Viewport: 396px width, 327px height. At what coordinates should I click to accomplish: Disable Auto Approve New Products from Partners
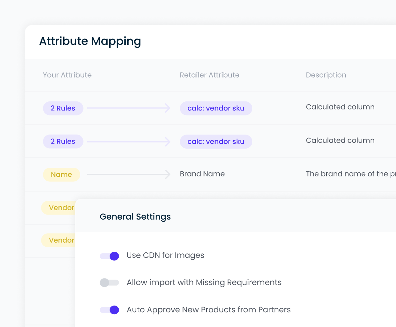click(x=110, y=310)
